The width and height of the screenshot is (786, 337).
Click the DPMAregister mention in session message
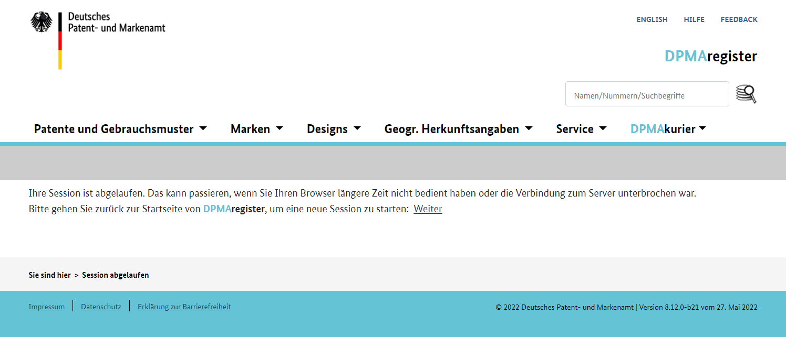[234, 209]
